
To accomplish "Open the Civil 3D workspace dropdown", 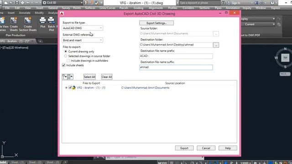I will [x=63, y=3].
